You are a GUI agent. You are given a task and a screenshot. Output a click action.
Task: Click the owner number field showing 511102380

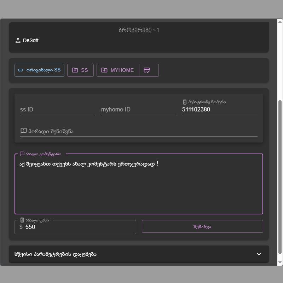point(219,110)
